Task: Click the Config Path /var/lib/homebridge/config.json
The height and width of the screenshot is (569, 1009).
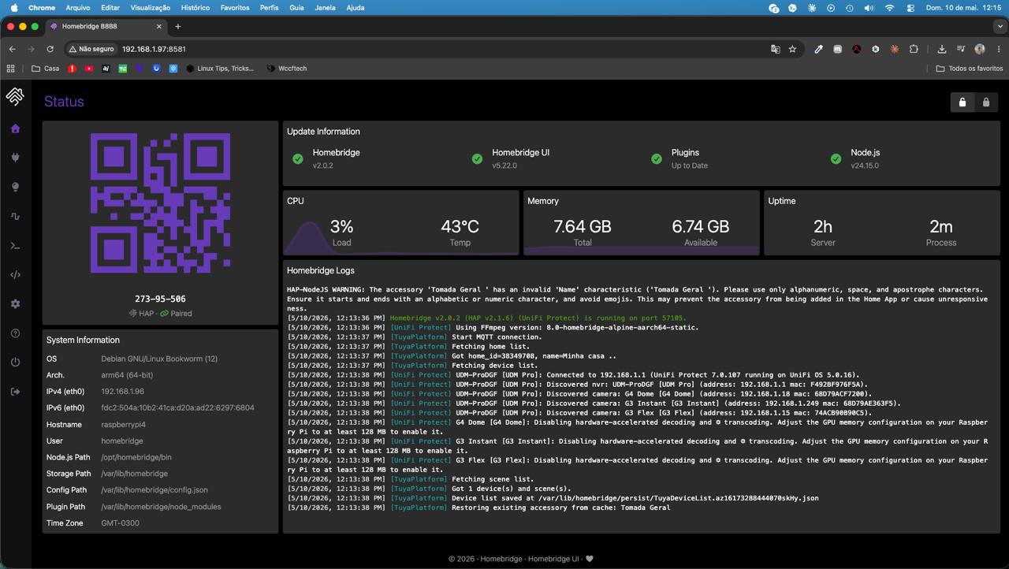Action: (x=155, y=490)
